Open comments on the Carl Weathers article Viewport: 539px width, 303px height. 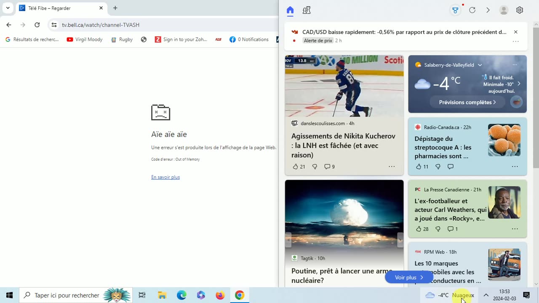[453, 229]
